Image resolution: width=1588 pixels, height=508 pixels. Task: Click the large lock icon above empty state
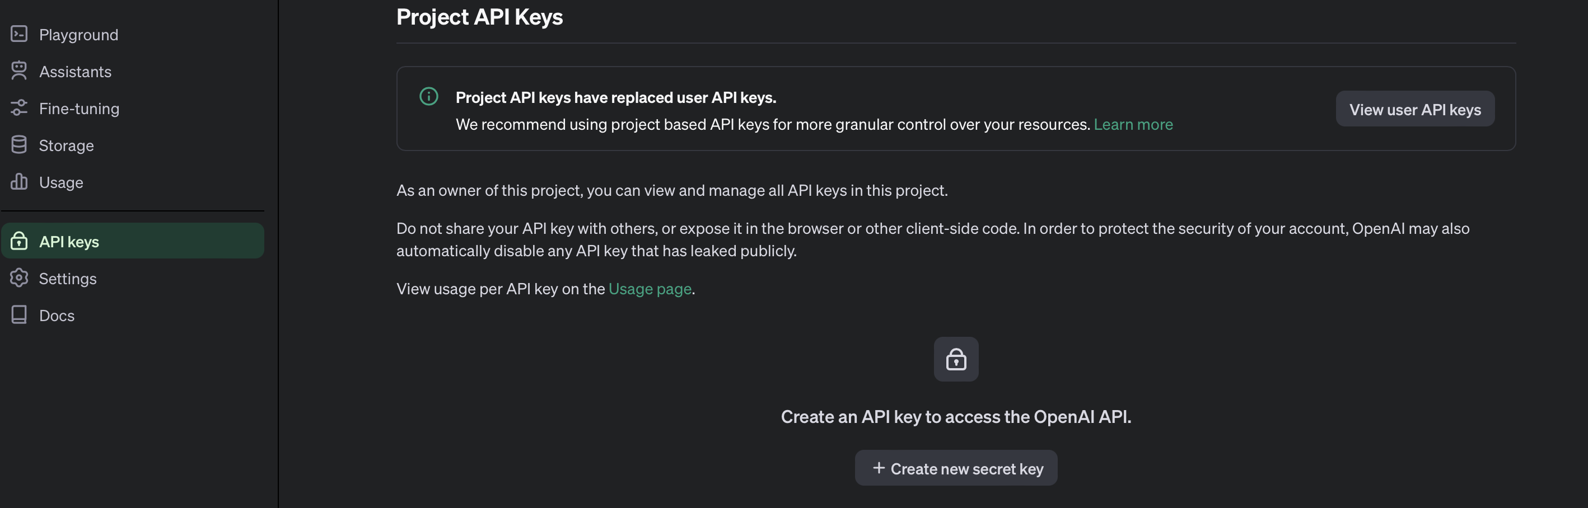click(955, 359)
